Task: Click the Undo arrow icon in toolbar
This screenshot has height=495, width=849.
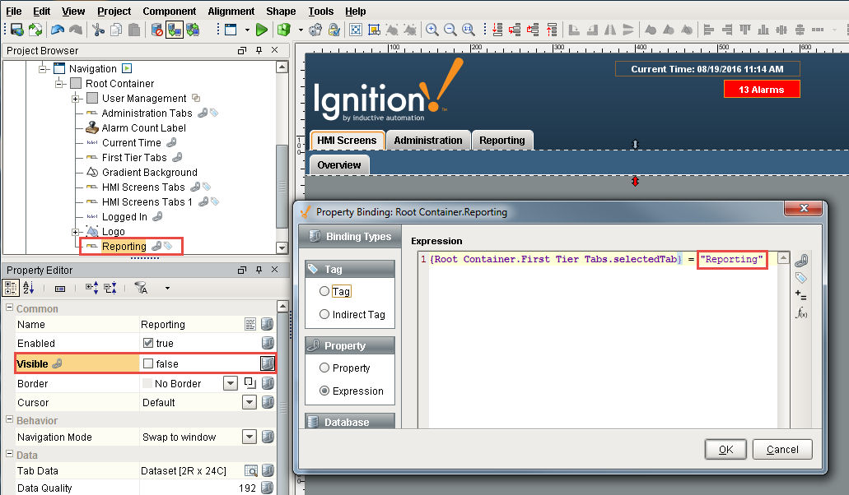Action: click(x=57, y=30)
